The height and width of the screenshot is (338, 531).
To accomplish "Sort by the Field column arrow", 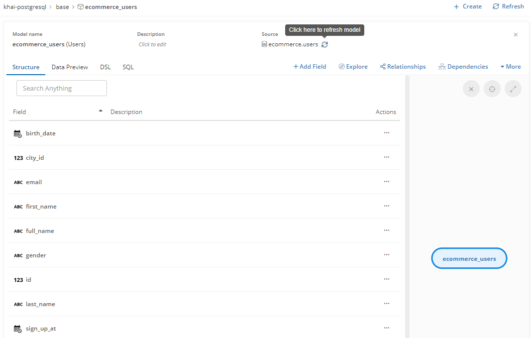I will [101, 111].
